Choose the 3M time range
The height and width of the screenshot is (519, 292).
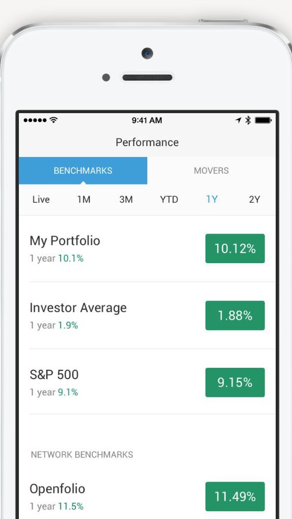tap(126, 199)
